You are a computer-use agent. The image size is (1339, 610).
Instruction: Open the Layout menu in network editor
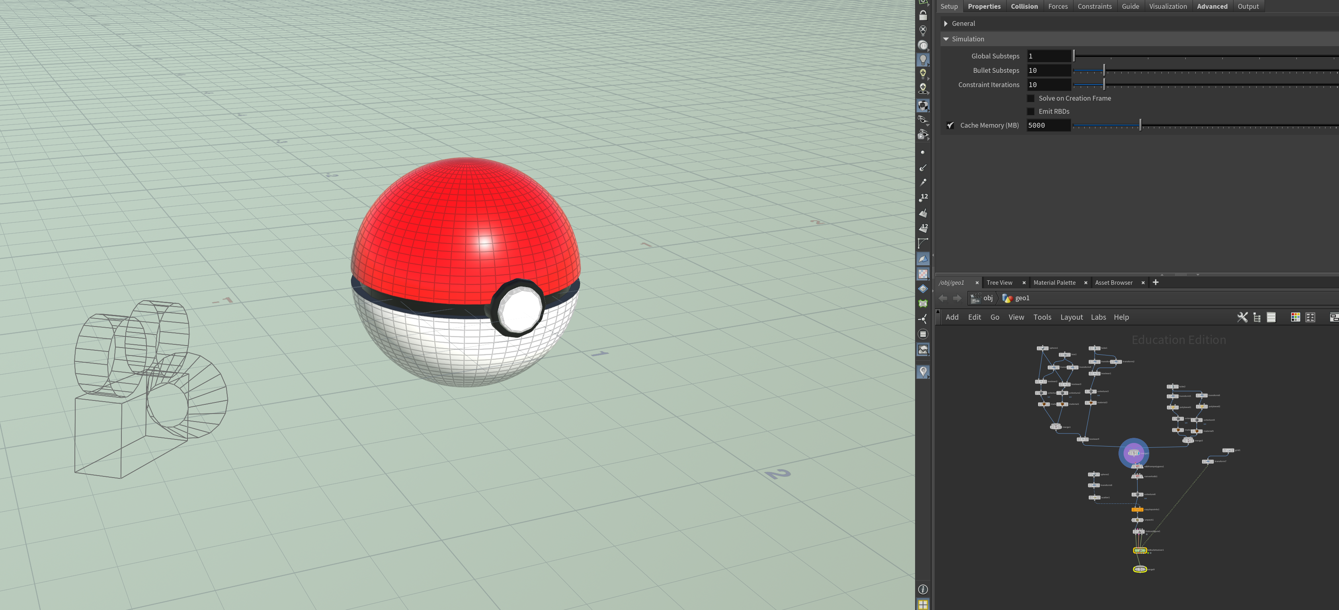click(1071, 317)
